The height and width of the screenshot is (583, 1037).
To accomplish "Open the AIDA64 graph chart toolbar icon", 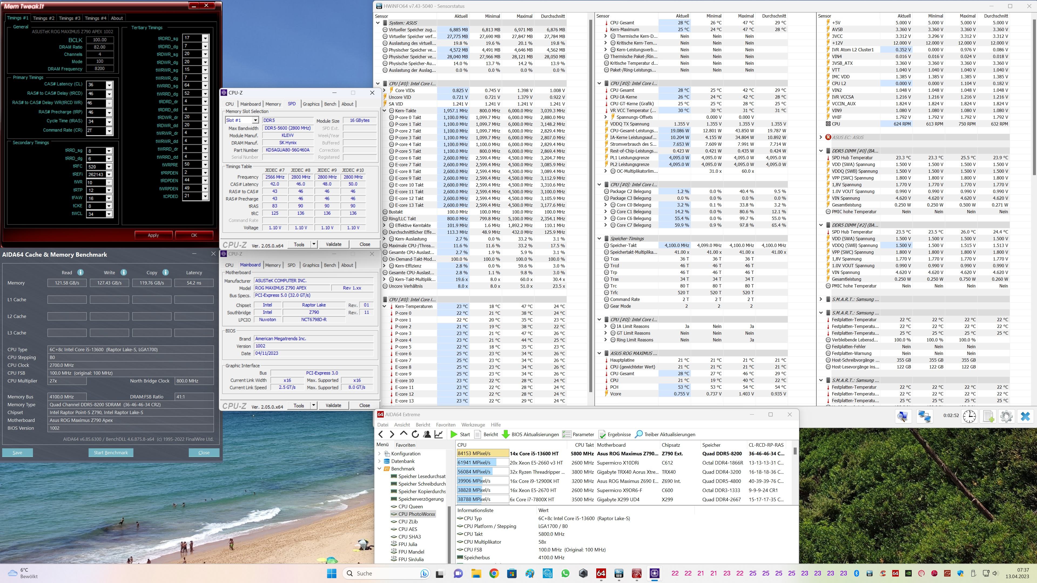I will point(439,435).
